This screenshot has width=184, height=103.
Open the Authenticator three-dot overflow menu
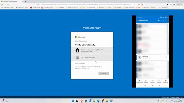(x=167, y=21)
